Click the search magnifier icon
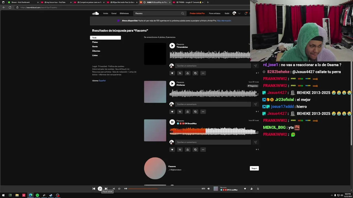Image resolution: width=353 pixels, height=198 pixels. click(x=183, y=13)
